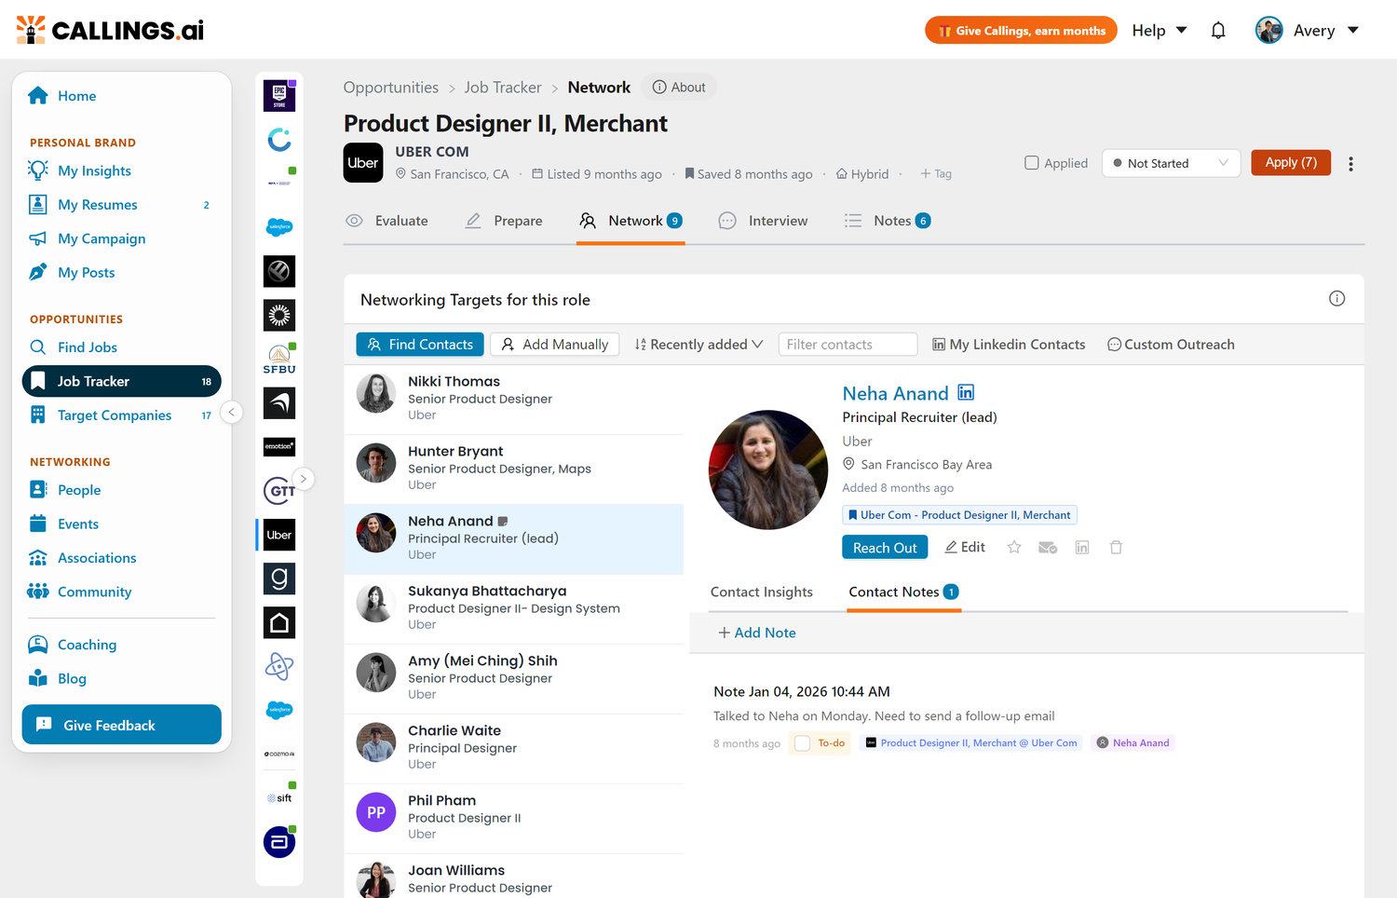The width and height of the screenshot is (1397, 898).
Task: Select the Uber logo in the company strip
Action: (279, 535)
